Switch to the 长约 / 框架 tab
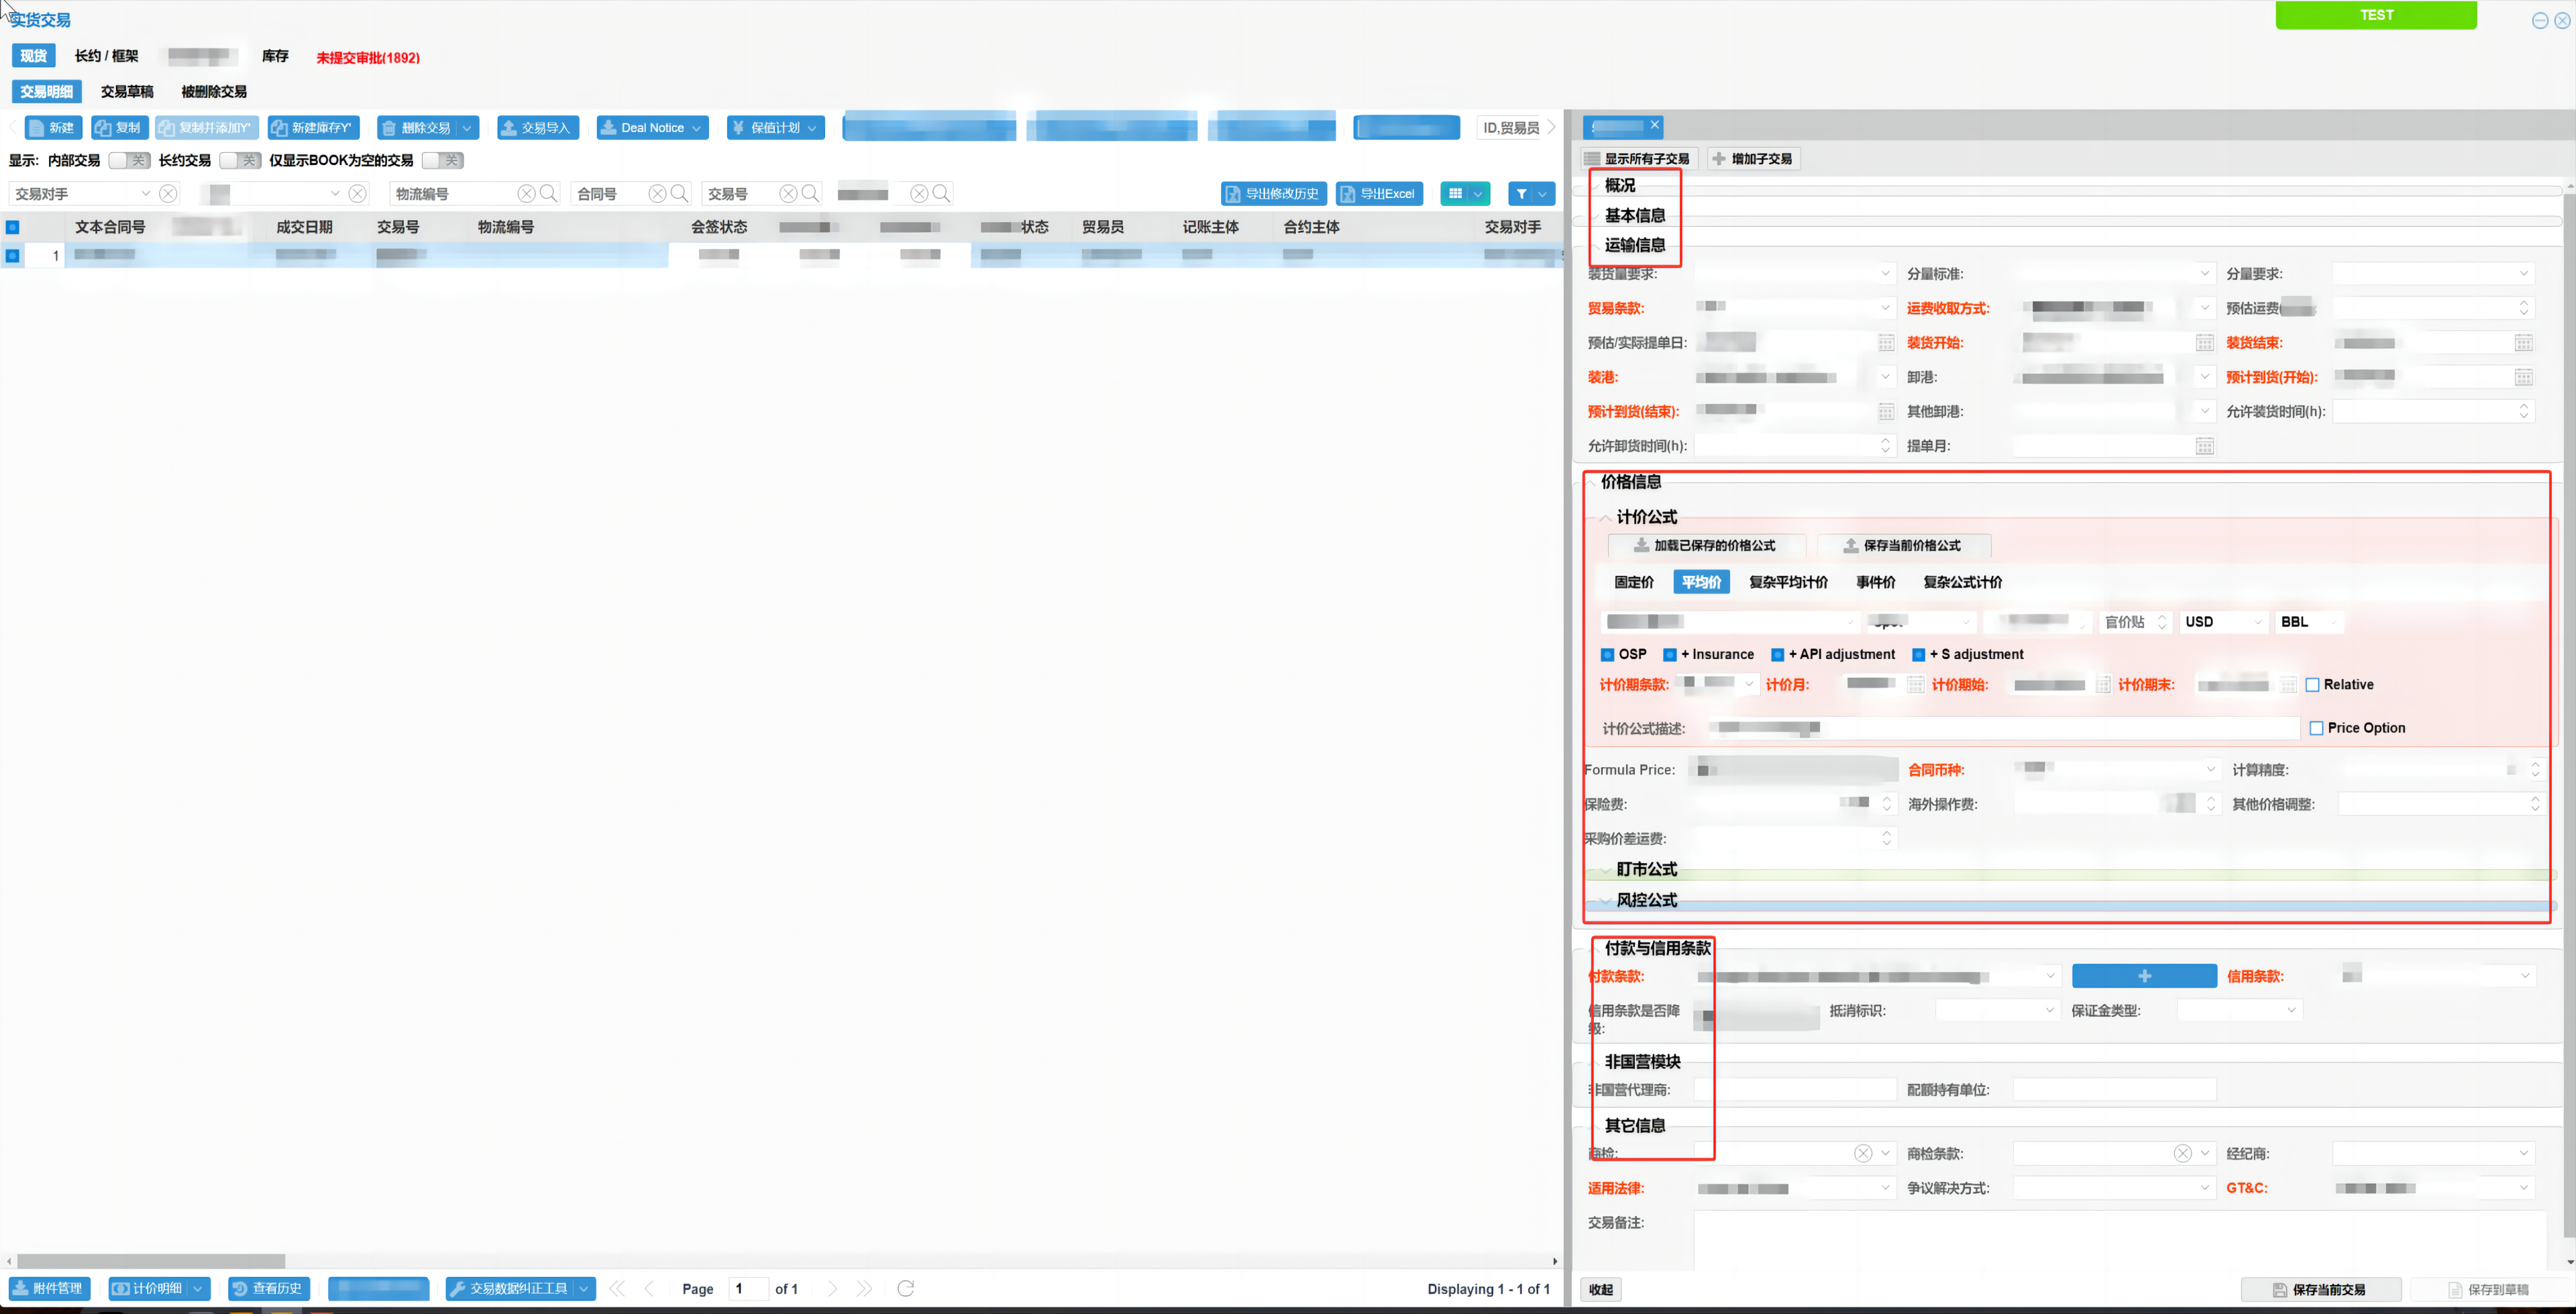The height and width of the screenshot is (1314, 2576). pyautogui.click(x=107, y=56)
